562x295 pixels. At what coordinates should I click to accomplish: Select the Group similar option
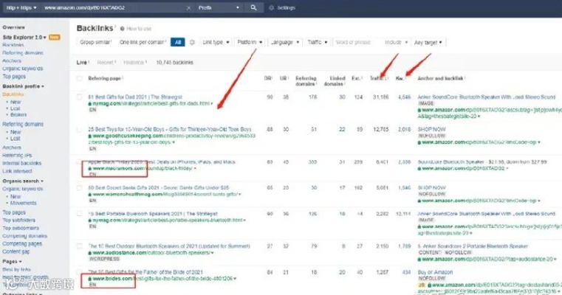pos(95,42)
